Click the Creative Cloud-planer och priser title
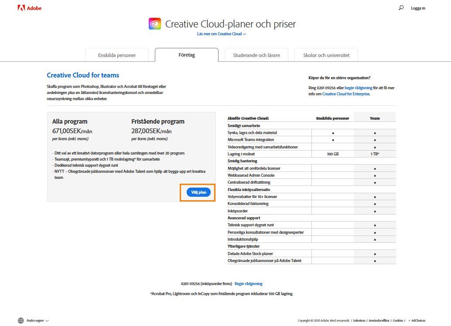 [x=230, y=24]
